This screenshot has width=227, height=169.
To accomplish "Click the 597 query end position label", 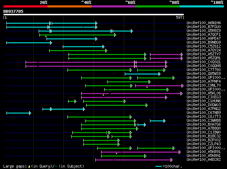I will (179, 17).
